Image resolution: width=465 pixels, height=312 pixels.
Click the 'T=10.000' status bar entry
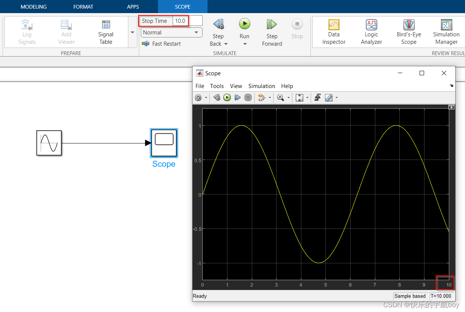tap(441, 296)
